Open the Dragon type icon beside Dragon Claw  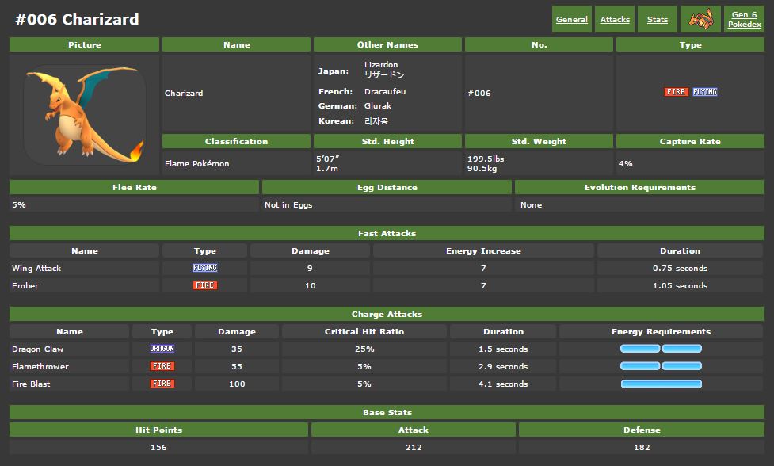162,349
